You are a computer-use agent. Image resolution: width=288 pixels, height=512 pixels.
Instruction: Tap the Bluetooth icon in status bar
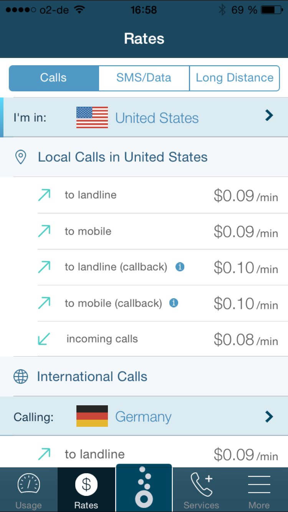pyautogui.click(x=222, y=10)
